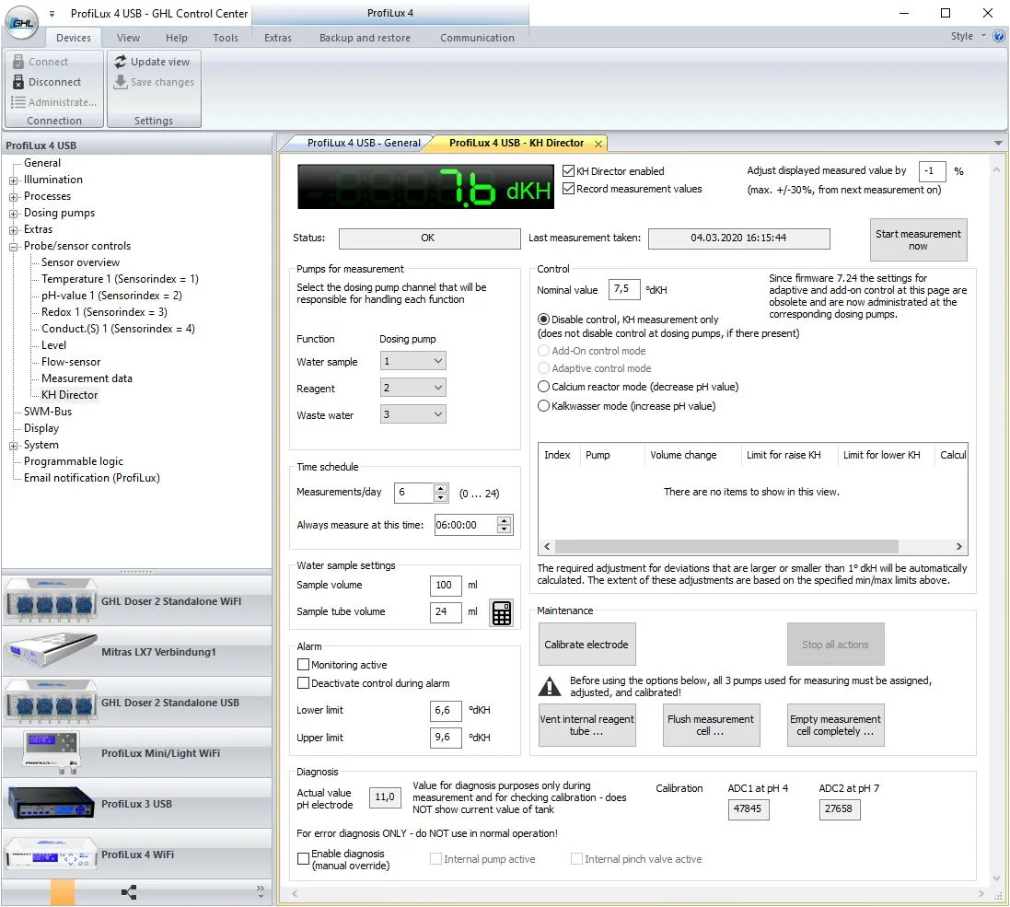The image size is (1010, 907).
Task: Open the Water sample dosing pump dropdown
Action: tap(412, 361)
